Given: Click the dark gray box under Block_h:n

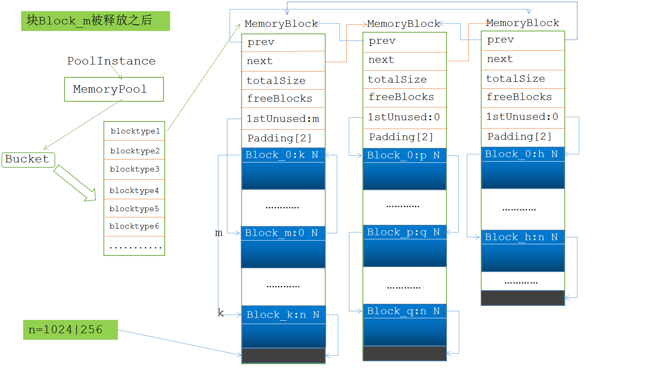Looking at the screenshot, I should coord(523,298).
